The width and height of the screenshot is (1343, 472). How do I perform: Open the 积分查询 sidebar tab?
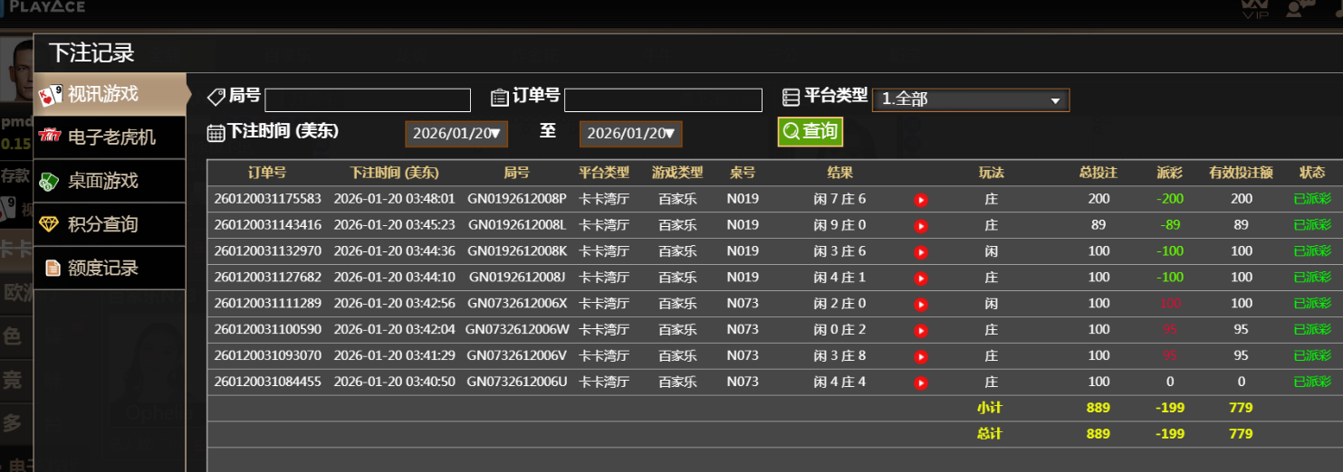pyautogui.click(x=110, y=224)
